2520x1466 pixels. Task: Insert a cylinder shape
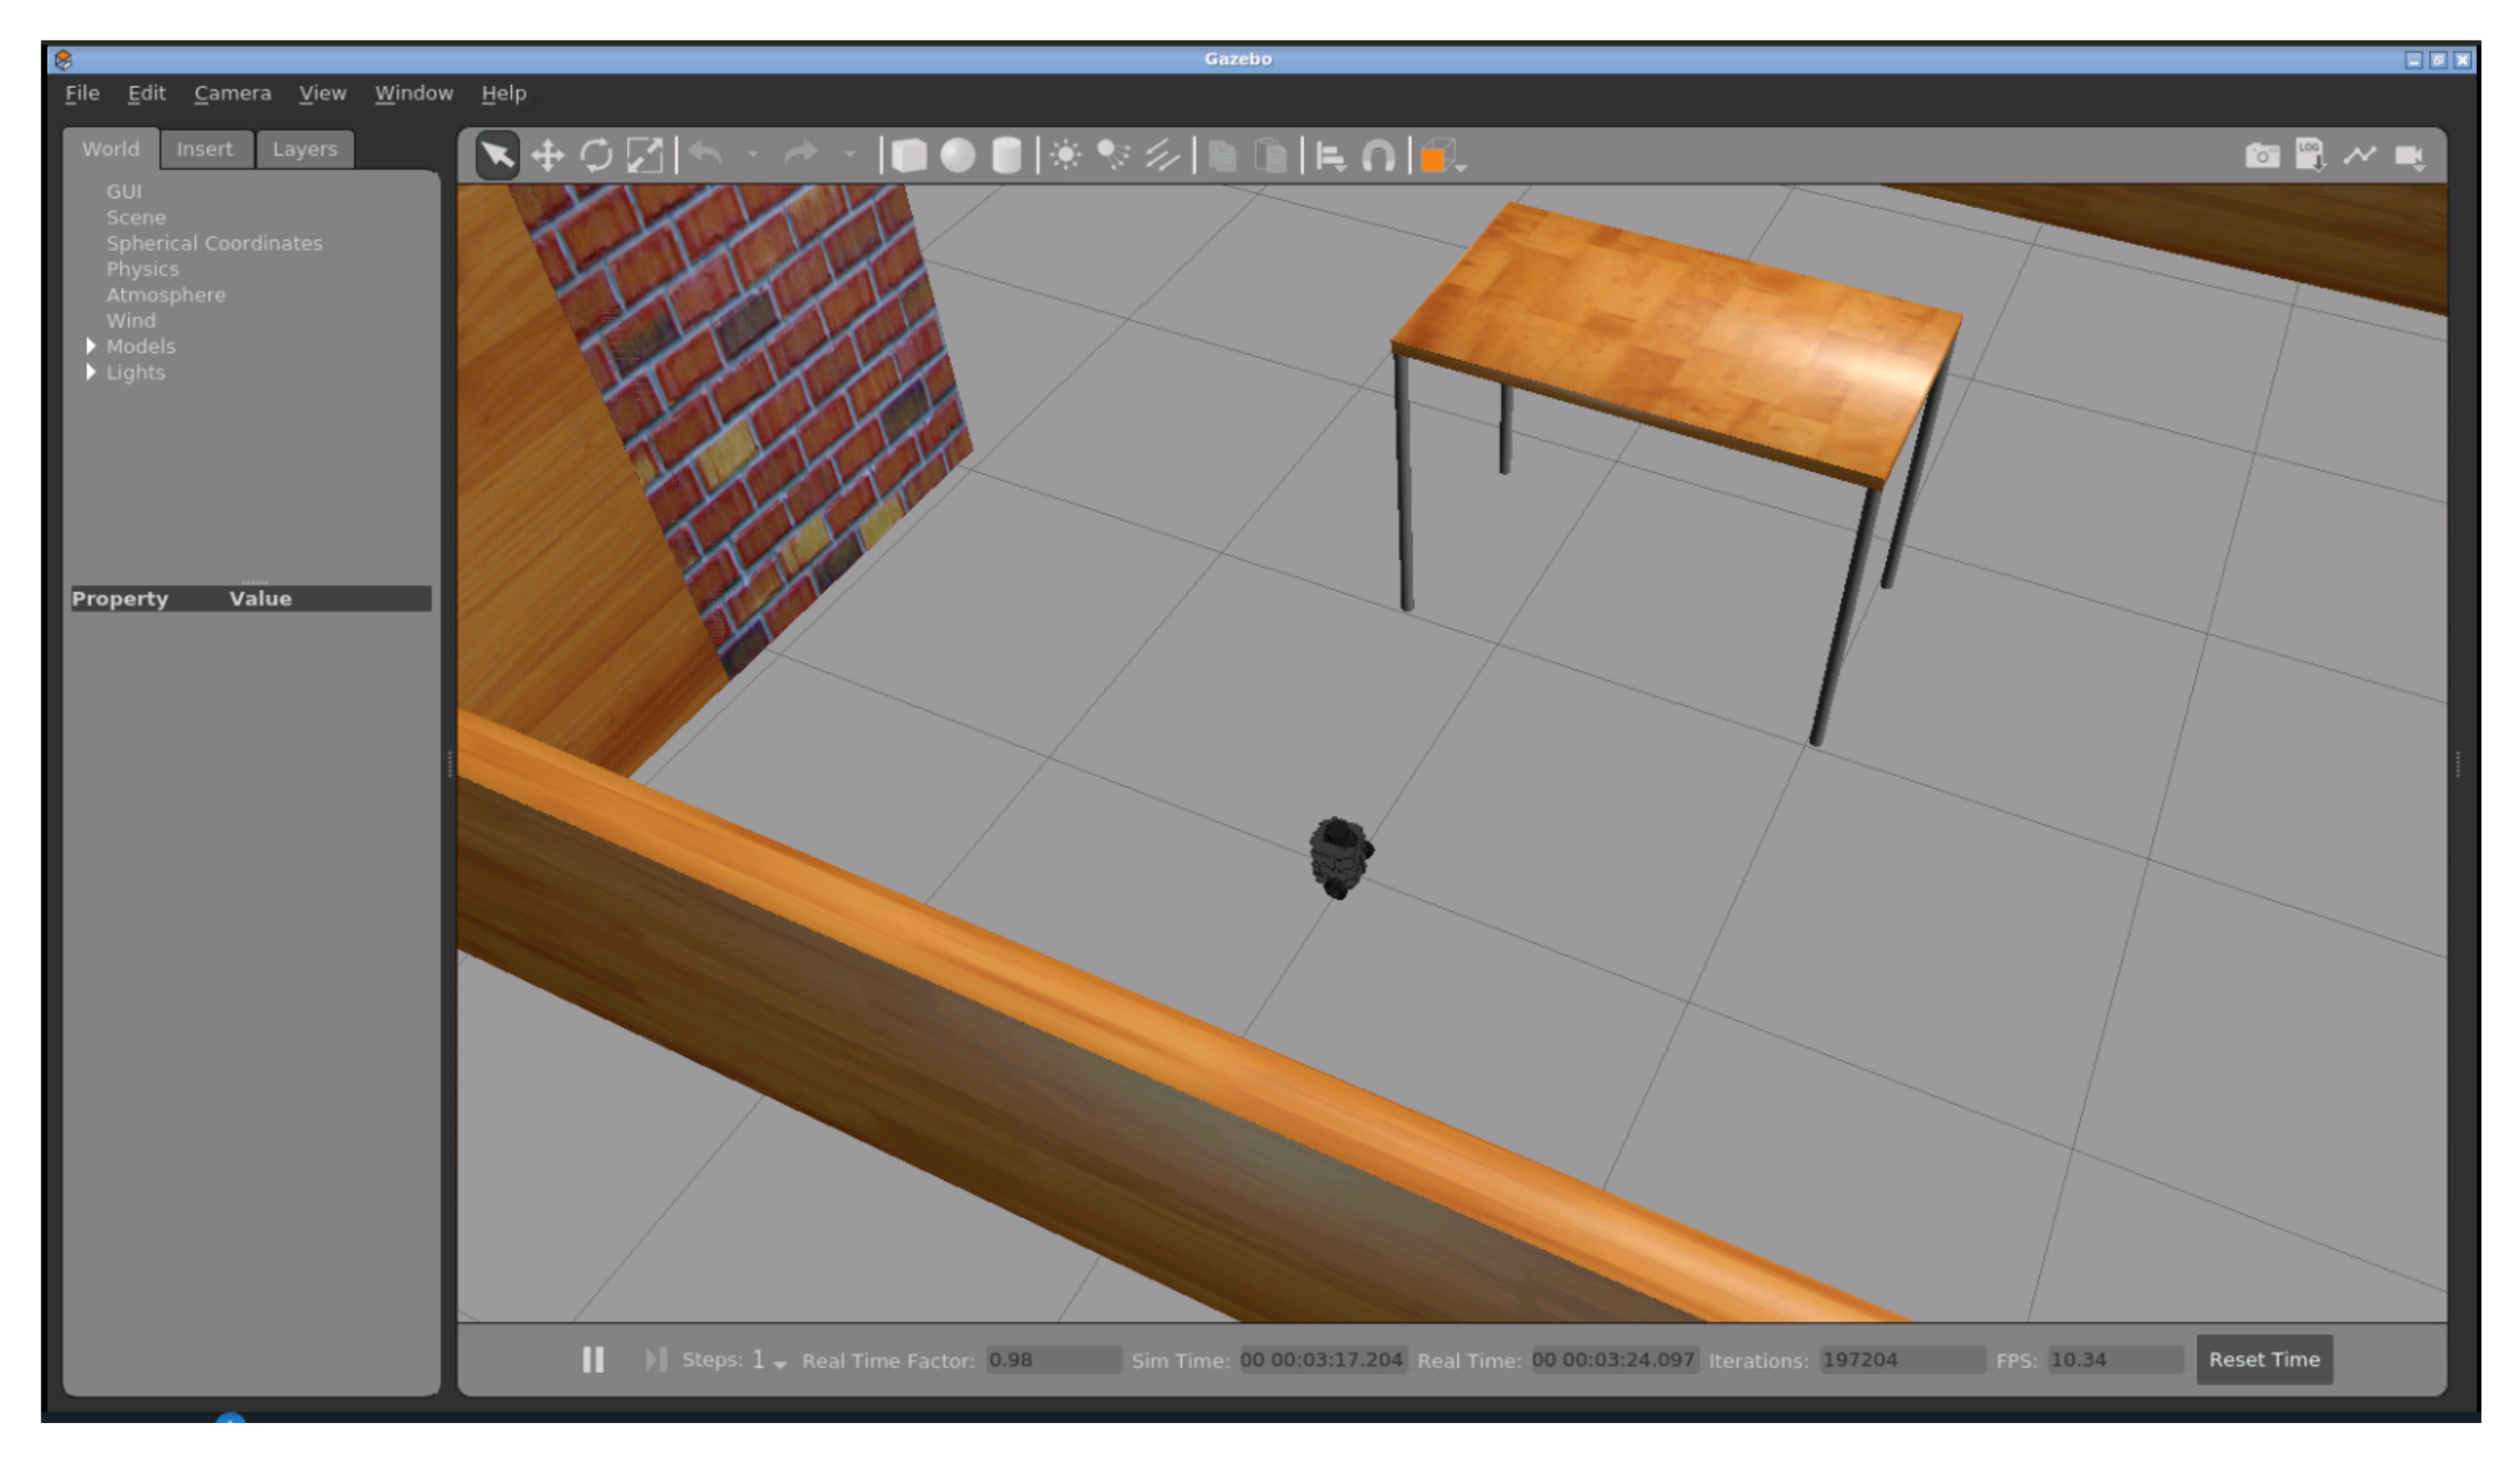(x=1007, y=156)
